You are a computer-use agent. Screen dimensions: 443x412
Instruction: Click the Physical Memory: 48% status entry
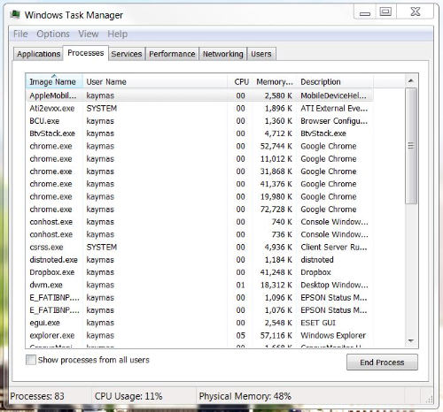245,396
